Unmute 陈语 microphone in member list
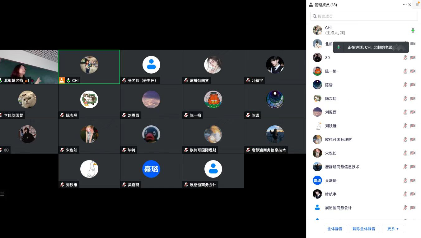Viewport: 421px width, 238px height. (405, 85)
